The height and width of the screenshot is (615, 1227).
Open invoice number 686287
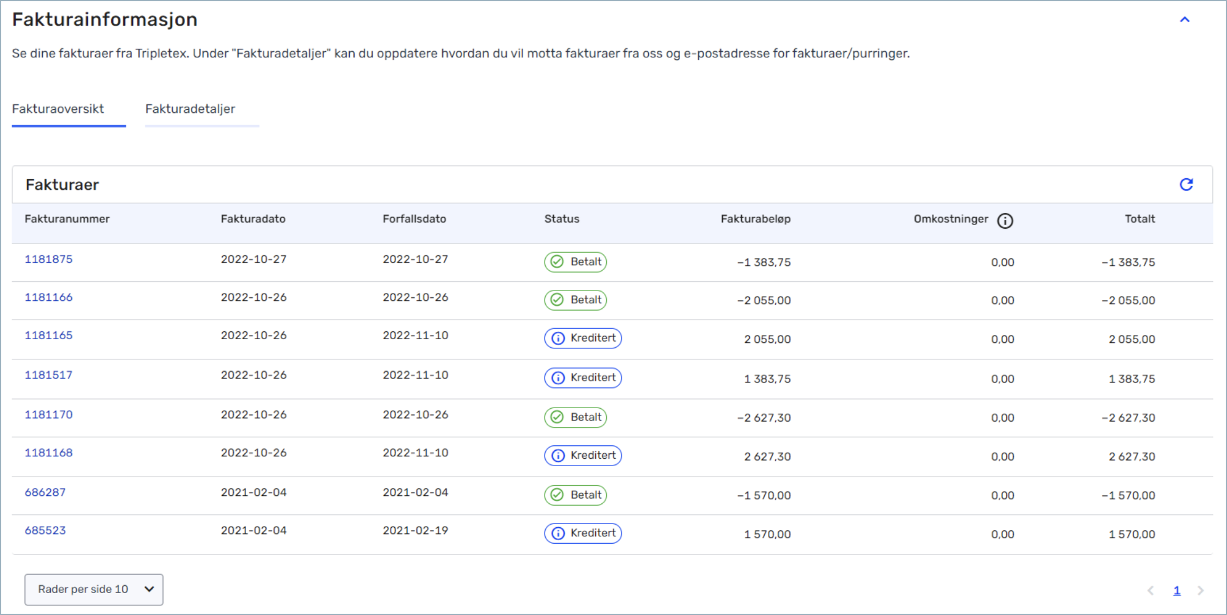(x=45, y=492)
